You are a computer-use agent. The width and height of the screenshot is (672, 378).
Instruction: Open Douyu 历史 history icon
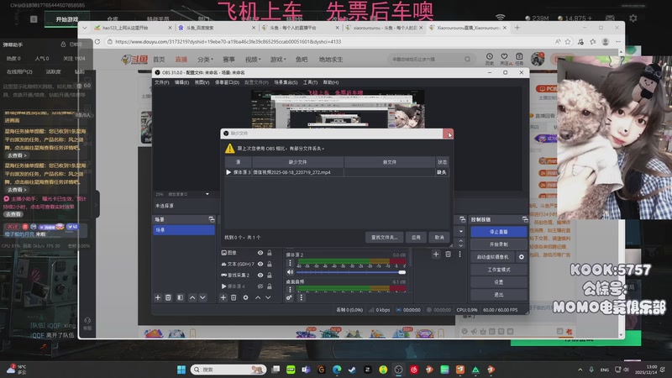point(490,59)
